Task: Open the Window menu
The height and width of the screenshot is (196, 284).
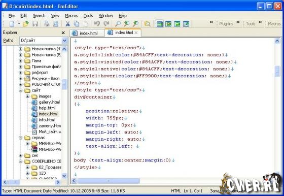Action: tap(106, 16)
